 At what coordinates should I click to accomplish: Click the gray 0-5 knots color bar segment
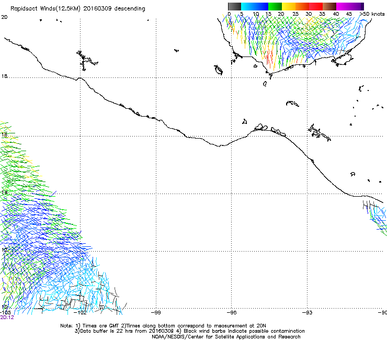coord(234,6)
